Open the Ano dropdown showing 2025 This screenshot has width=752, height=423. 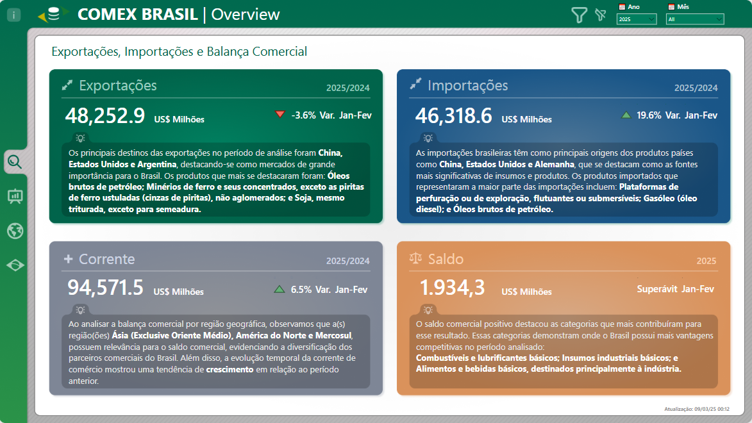click(x=636, y=19)
